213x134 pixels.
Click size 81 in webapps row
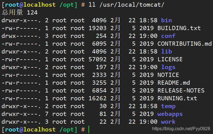[x=103, y=114]
